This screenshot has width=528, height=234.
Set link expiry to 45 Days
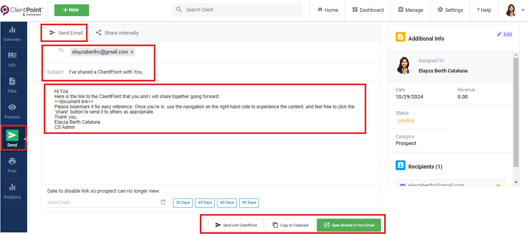205,203
